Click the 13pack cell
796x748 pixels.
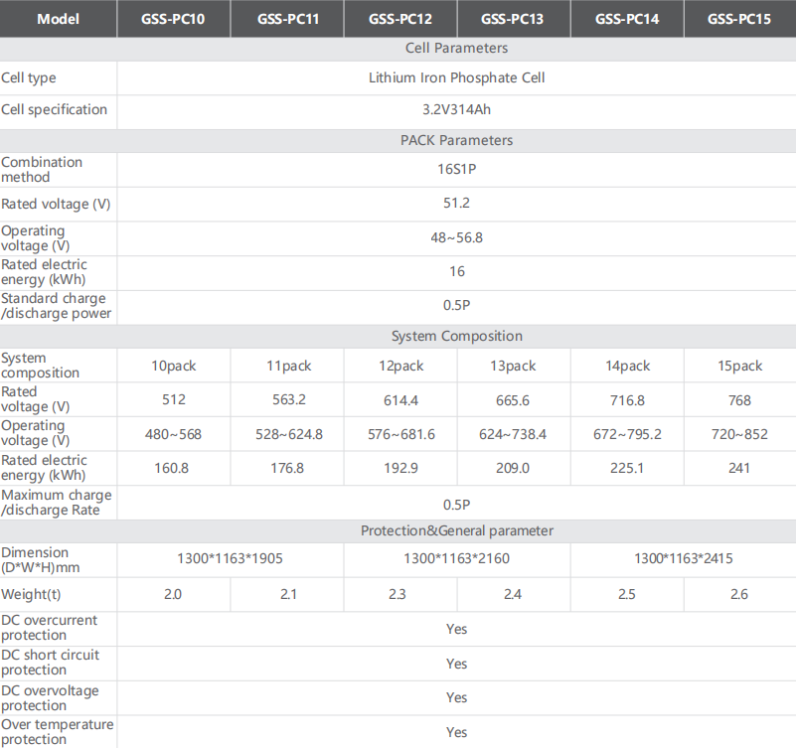pyautogui.click(x=513, y=366)
